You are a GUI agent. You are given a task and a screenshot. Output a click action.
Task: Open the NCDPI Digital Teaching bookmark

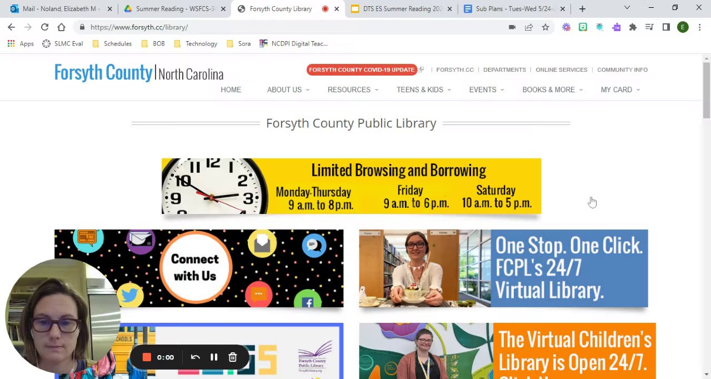pyautogui.click(x=293, y=43)
